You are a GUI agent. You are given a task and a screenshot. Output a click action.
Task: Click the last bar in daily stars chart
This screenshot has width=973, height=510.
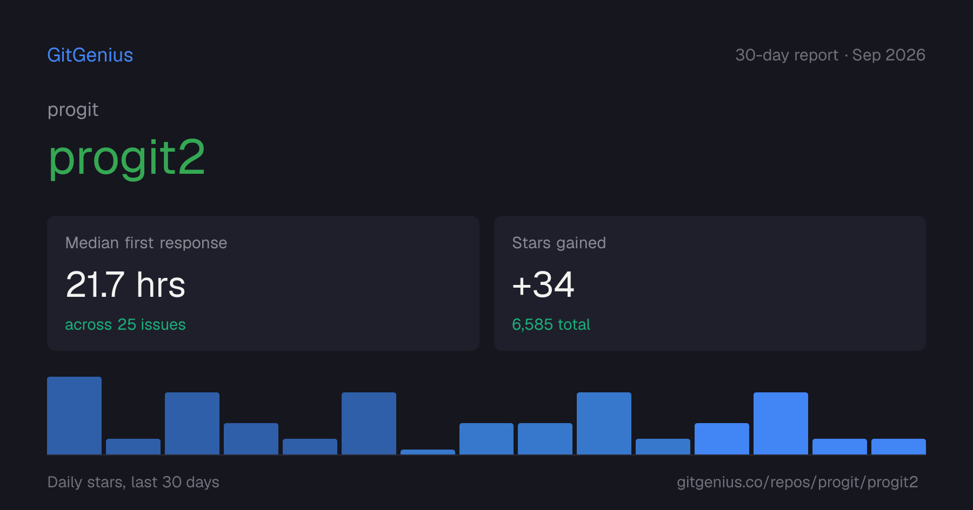click(x=898, y=446)
